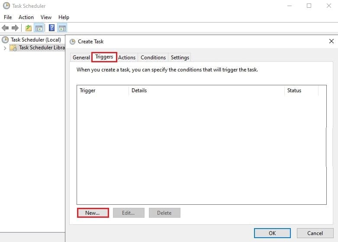
Task: Click the Trigger column header
Action: pos(103,90)
